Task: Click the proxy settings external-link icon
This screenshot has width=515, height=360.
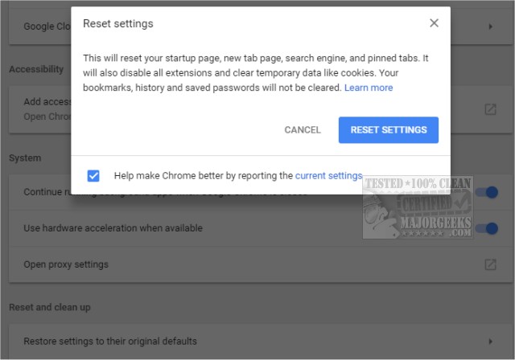Action: pyautogui.click(x=490, y=264)
